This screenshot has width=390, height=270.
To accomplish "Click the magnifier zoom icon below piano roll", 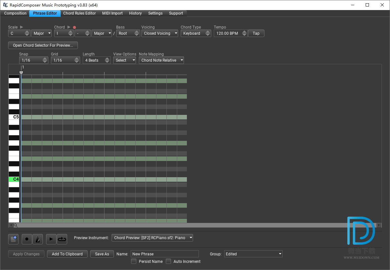I will pyautogui.click(x=16, y=225).
